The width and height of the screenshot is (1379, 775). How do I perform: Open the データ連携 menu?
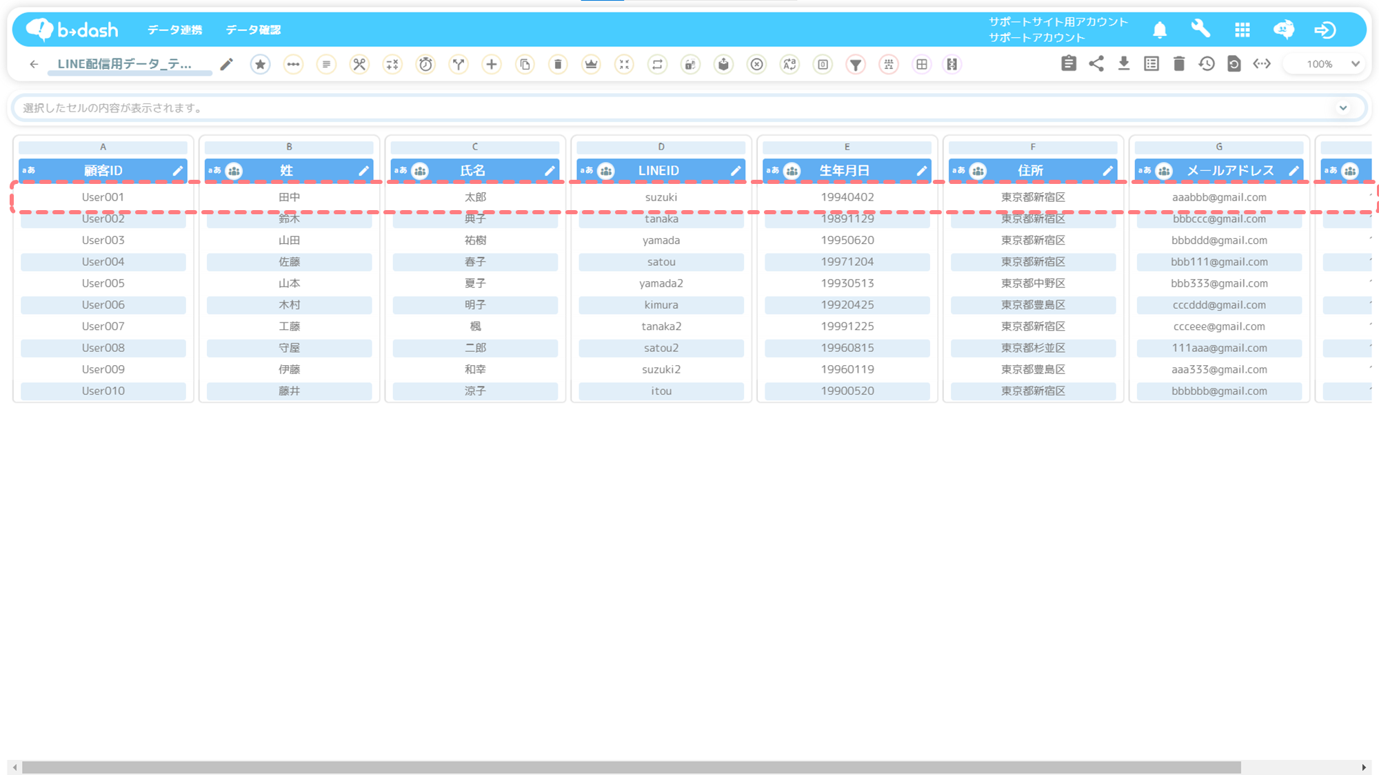174,30
